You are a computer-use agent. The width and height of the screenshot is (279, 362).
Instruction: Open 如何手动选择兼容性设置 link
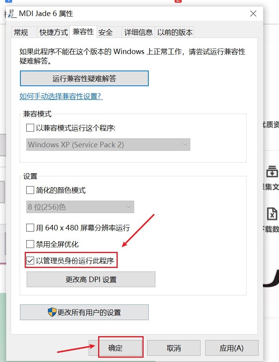pyautogui.click(x=61, y=96)
